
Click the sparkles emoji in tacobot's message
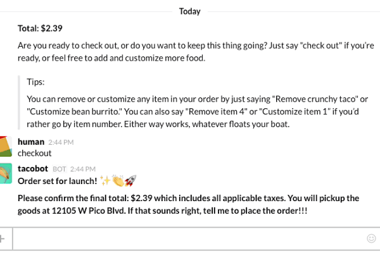105,180
